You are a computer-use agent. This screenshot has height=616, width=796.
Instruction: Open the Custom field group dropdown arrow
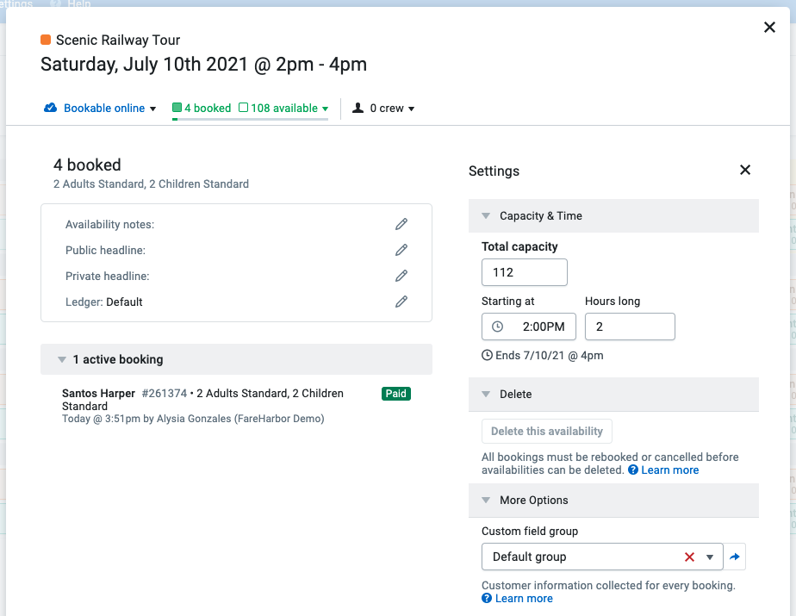coord(710,557)
